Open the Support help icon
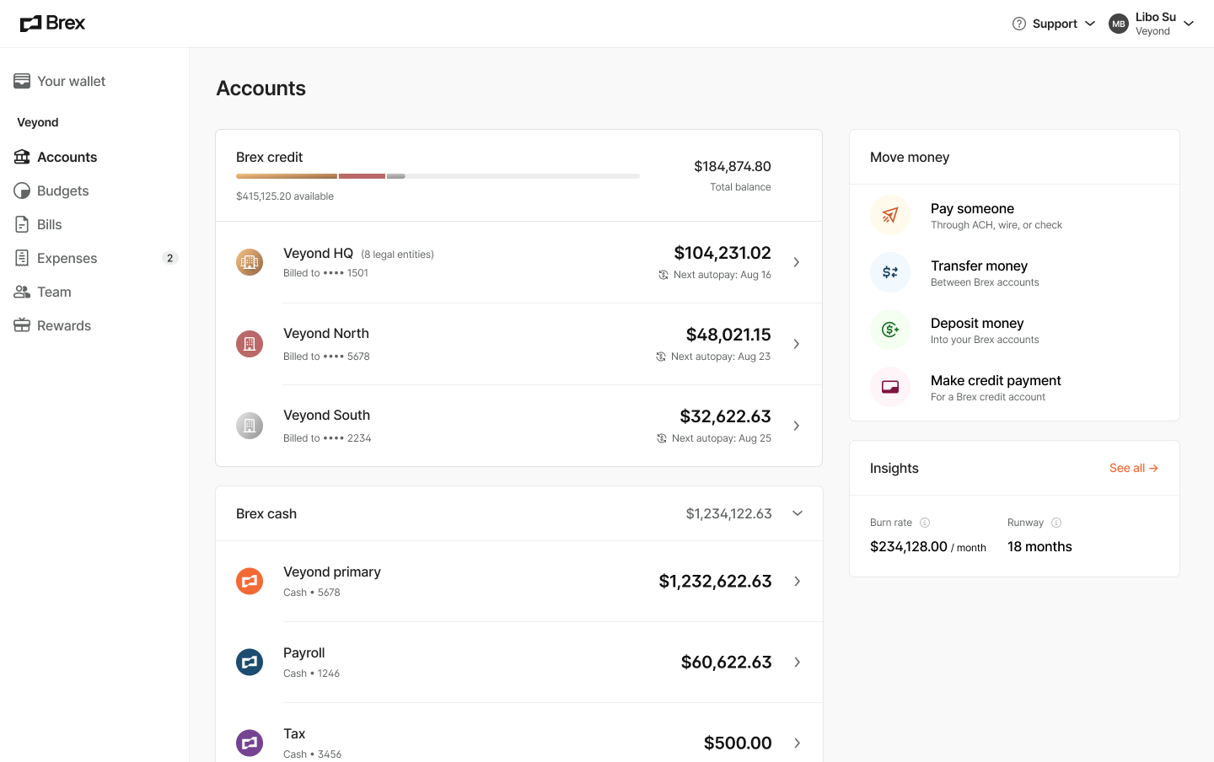 point(1019,24)
